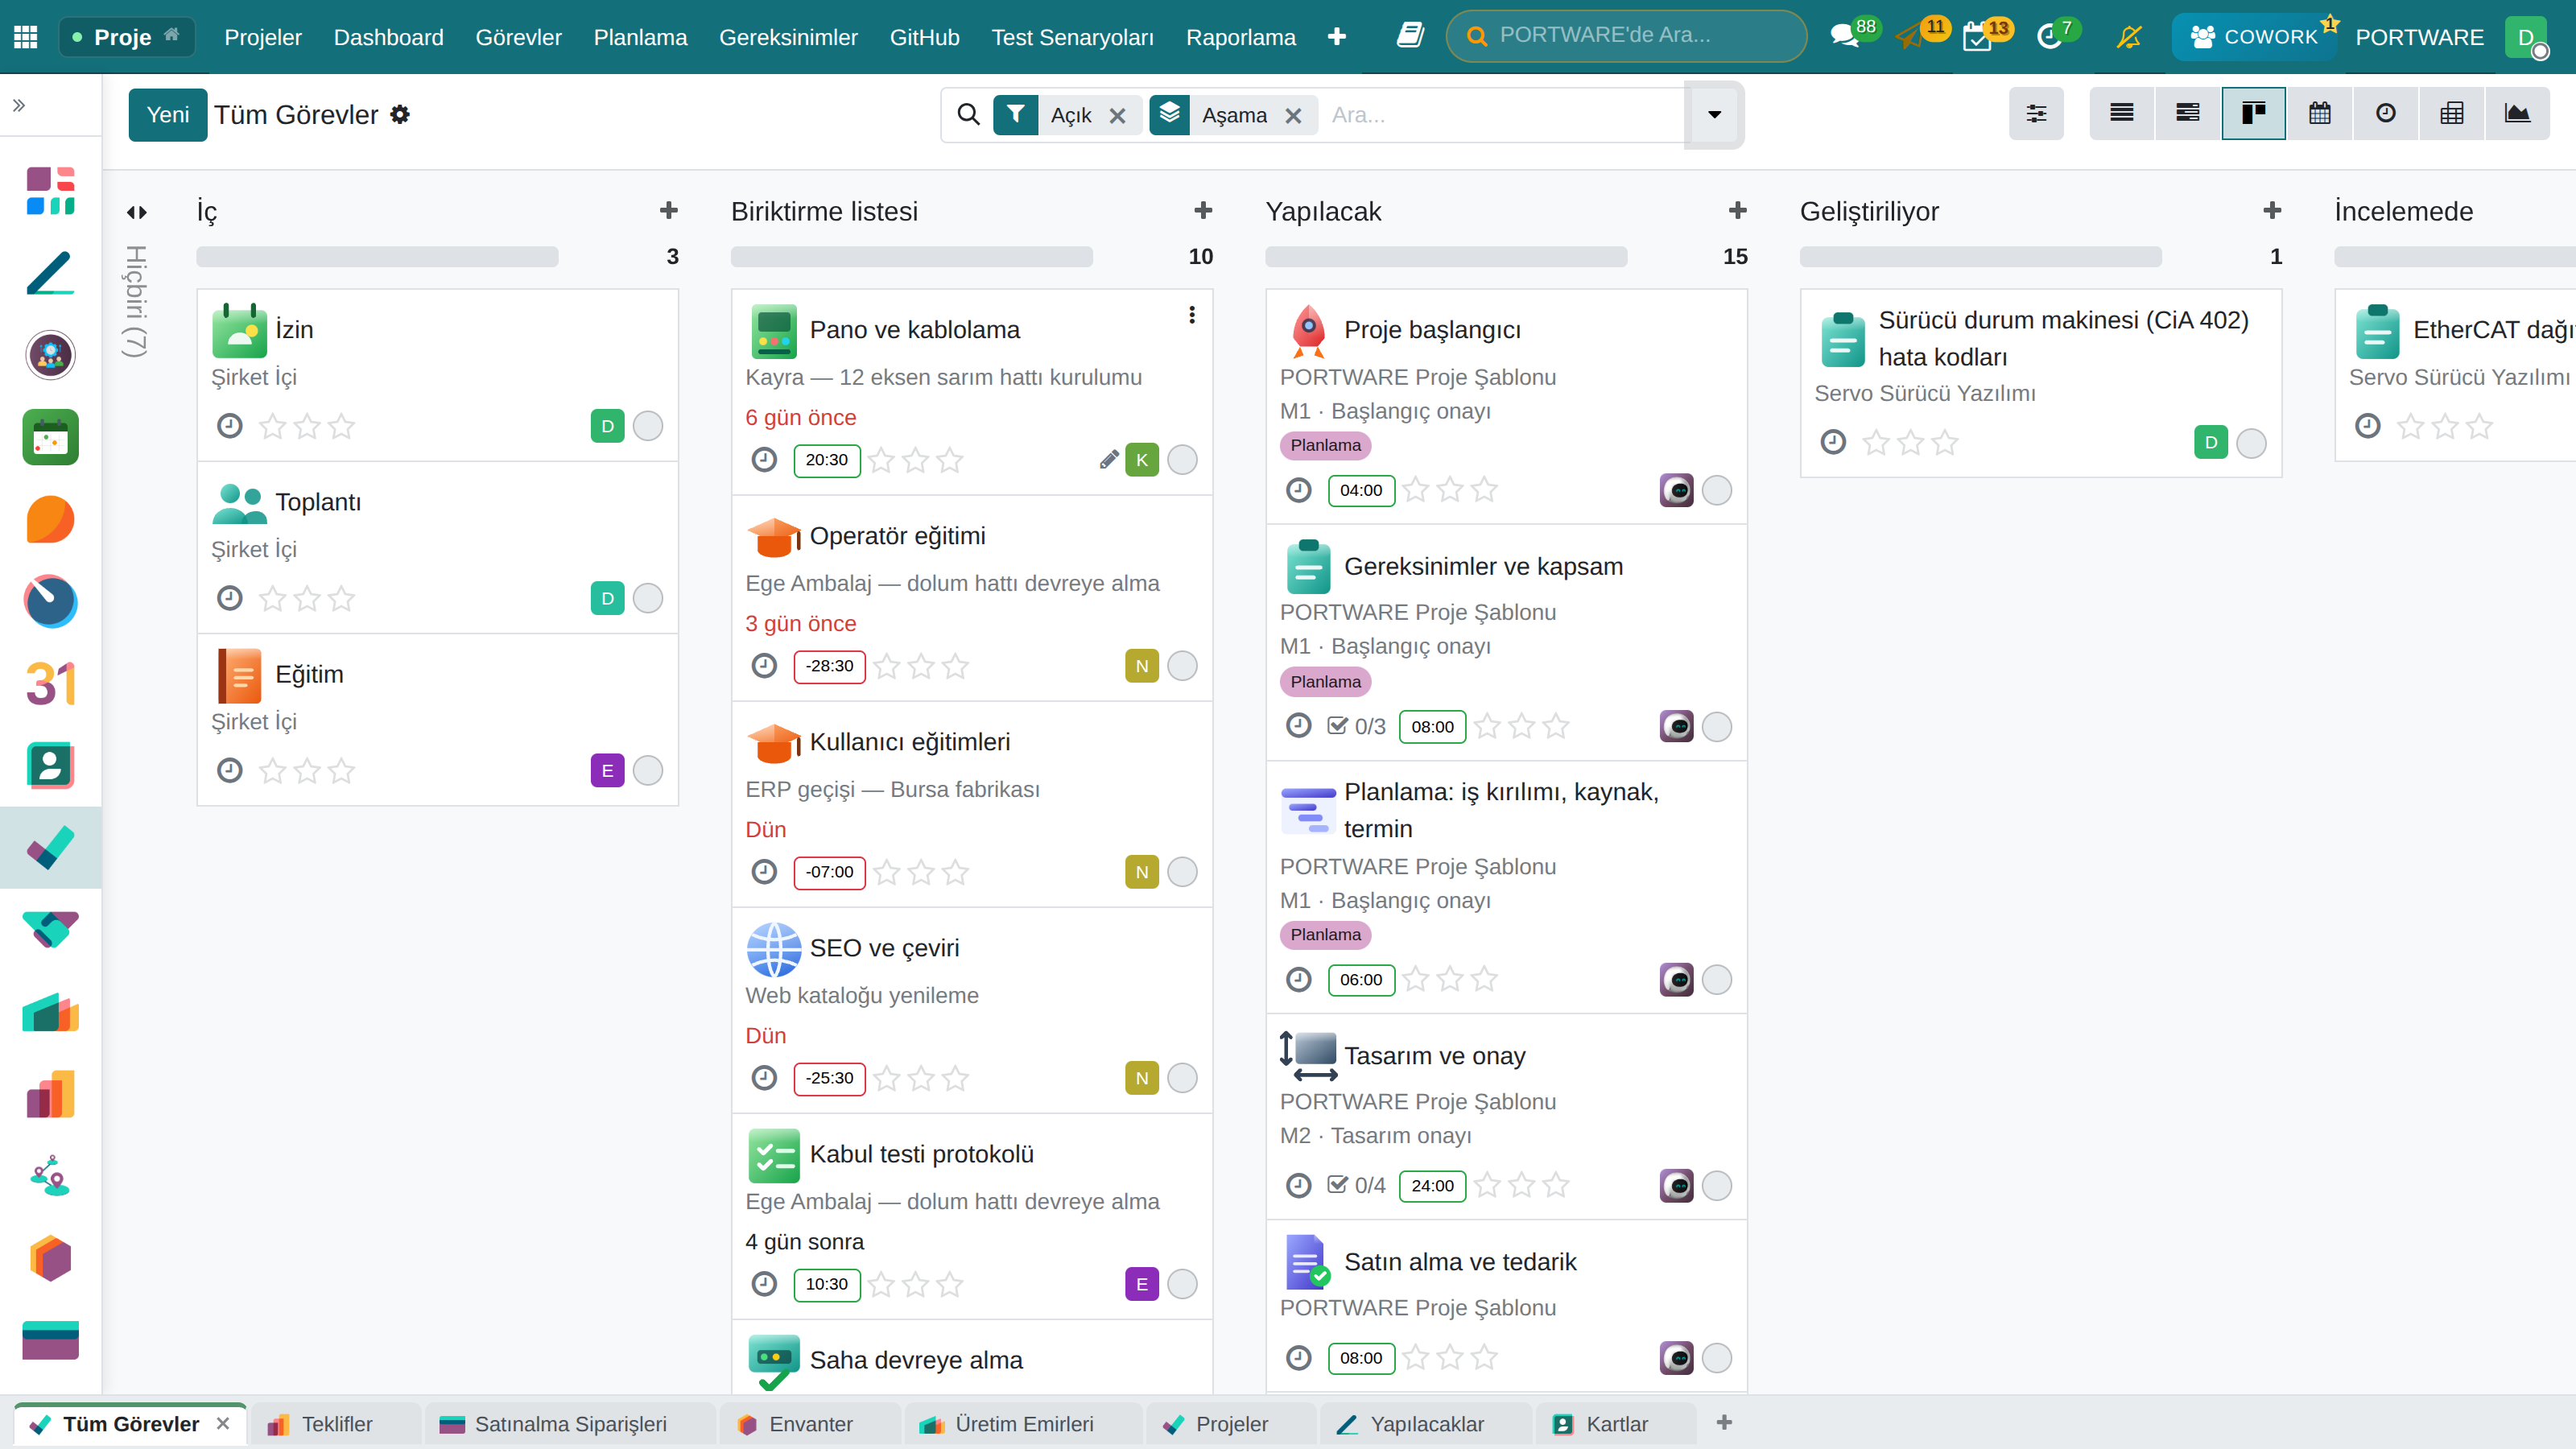The width and height of the screenshot is (2576, 1449).
Task: Add a task to the İç column
Action: point(669,210)
